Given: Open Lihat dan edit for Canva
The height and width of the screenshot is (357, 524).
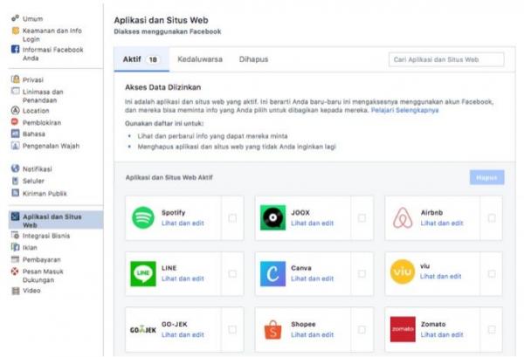Looking at the screenshot, I should click(x=312, y=278).
